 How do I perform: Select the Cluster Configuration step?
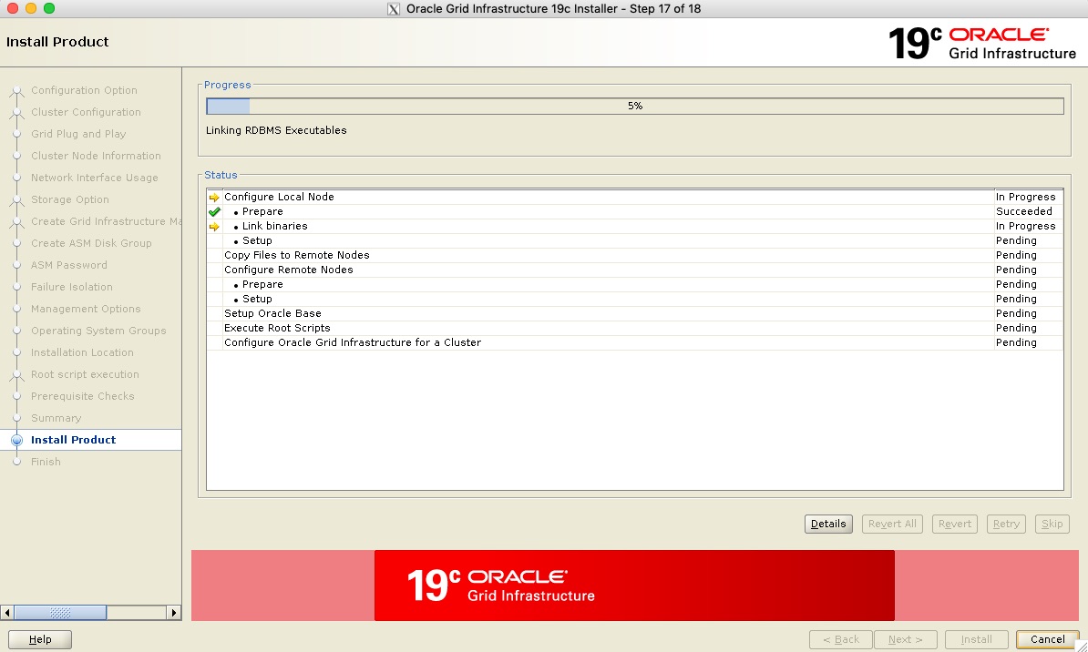(x=86, y=112)
